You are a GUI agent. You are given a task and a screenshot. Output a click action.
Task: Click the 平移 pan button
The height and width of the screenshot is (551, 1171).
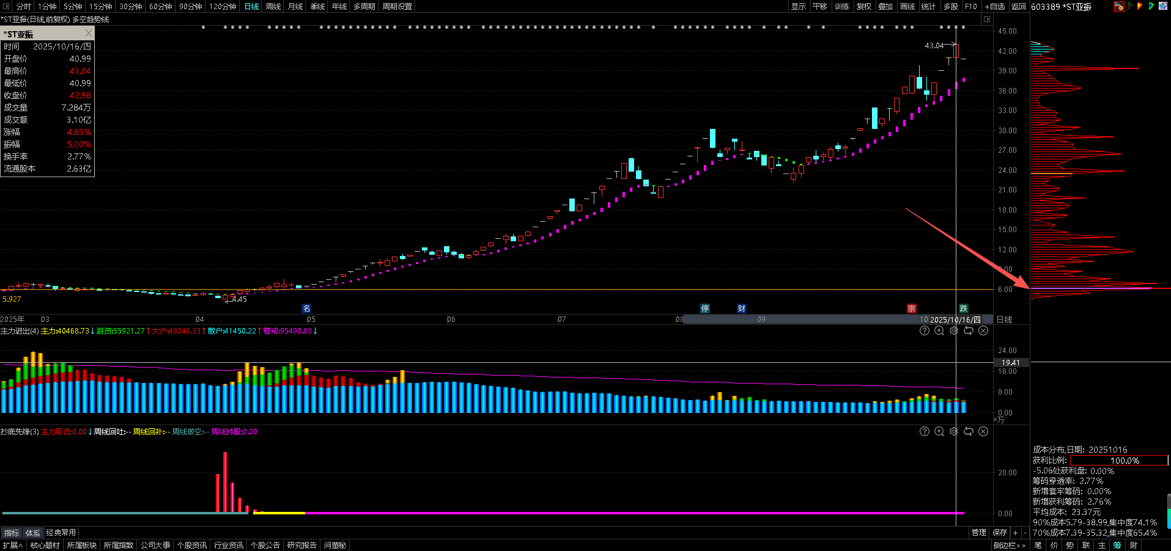(x=820, y=6)
